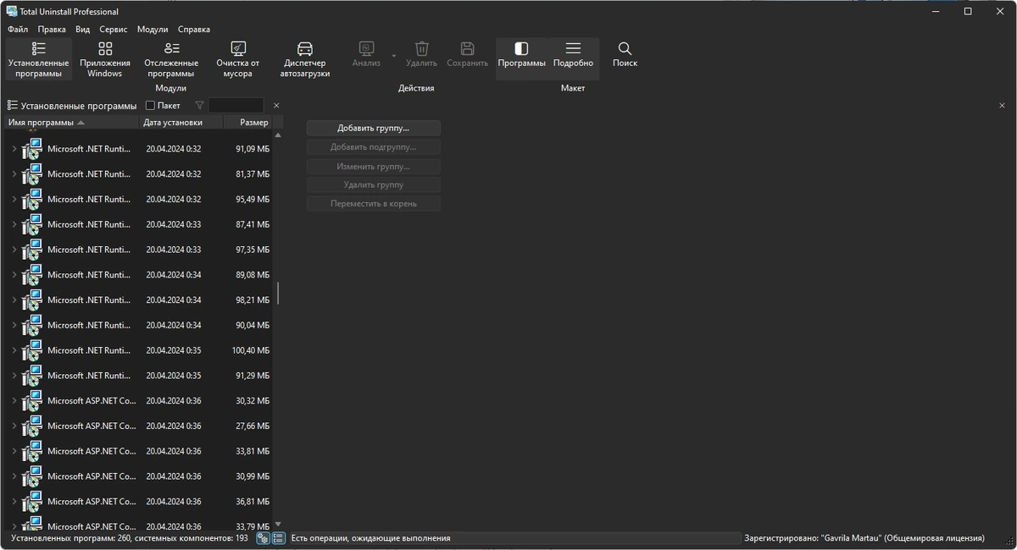Sort by the Дата установки column header
The width and height of the screenshot is (1017, 550).
[x=181, y=123]
